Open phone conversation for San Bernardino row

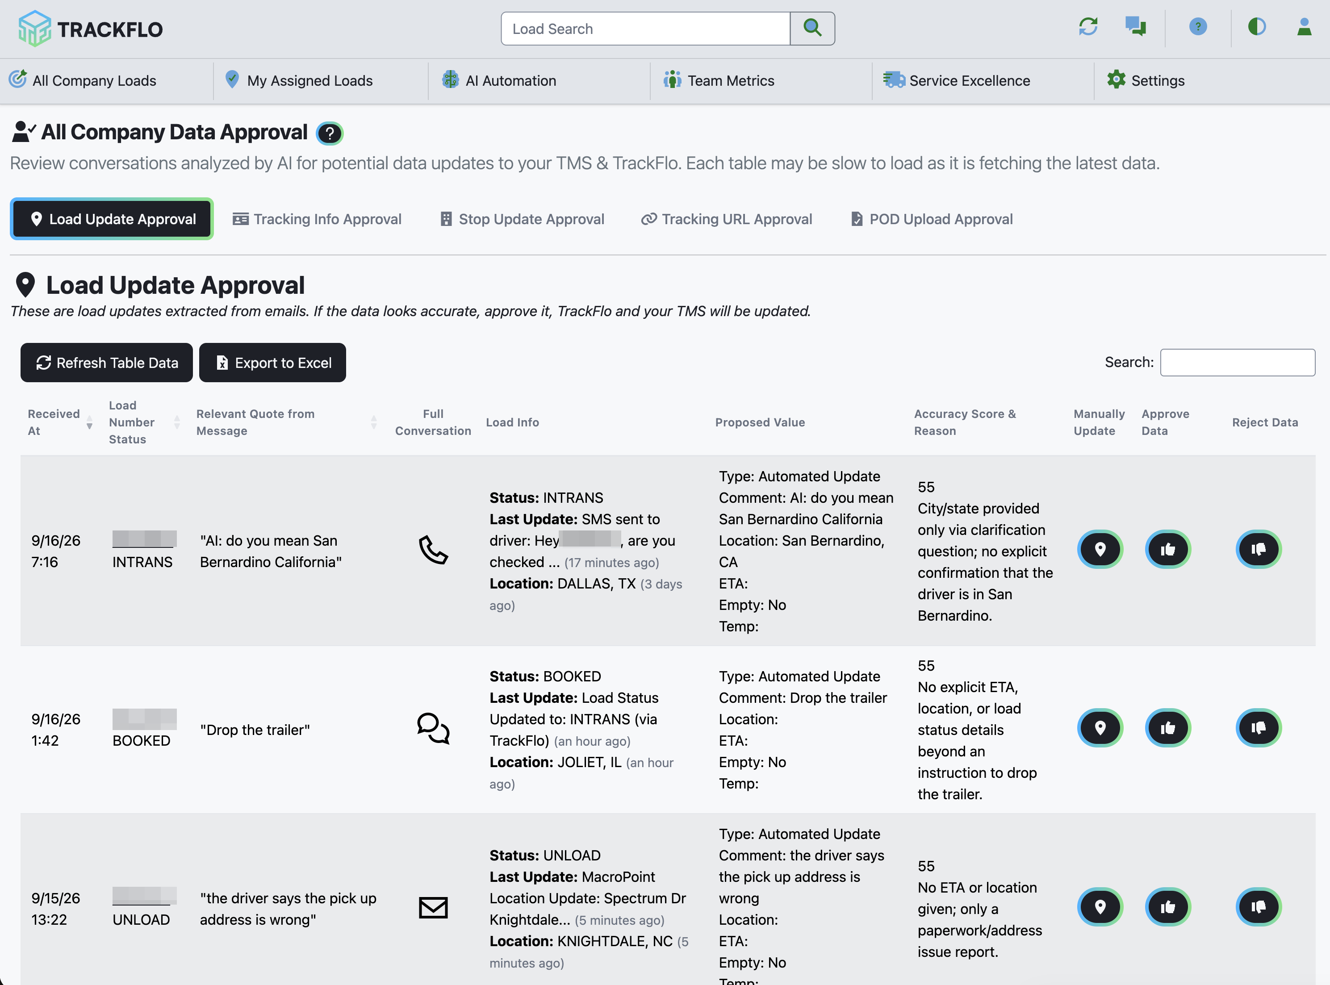click(x=433, y=551)
